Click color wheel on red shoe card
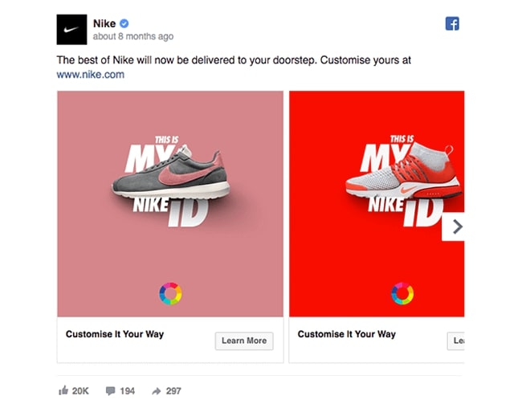 402,293
